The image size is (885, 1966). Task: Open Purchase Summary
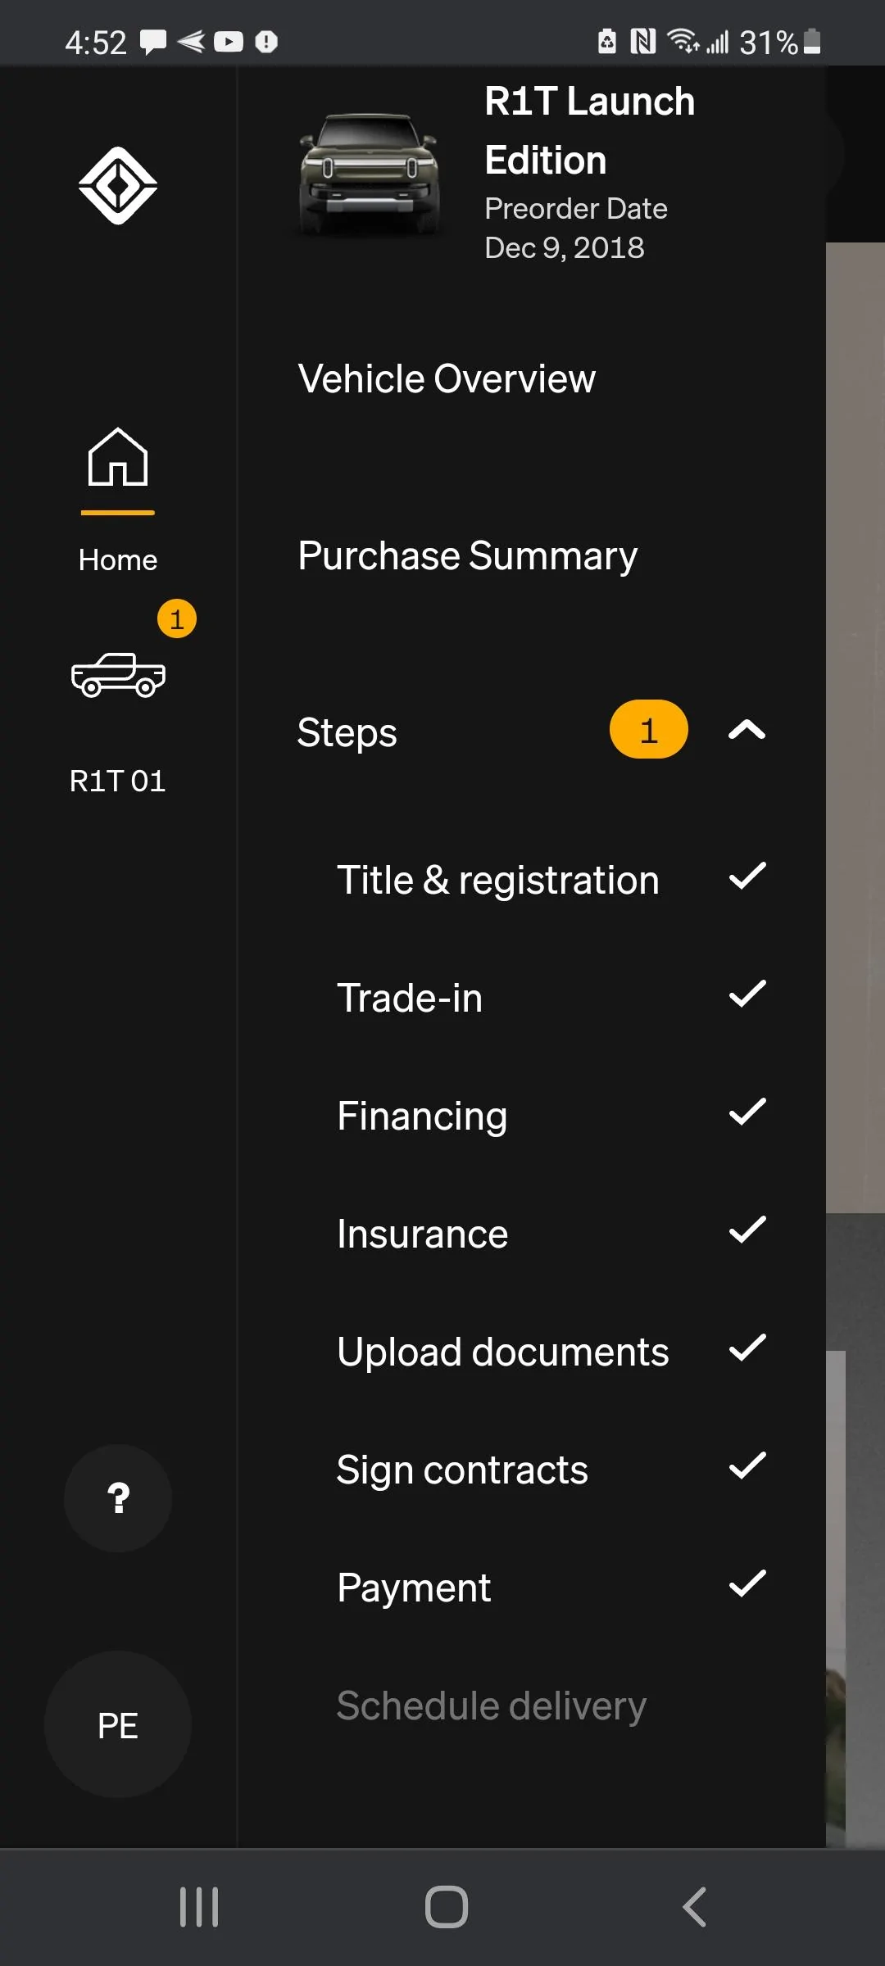click(467, 556)
